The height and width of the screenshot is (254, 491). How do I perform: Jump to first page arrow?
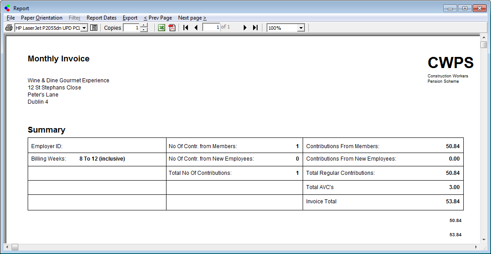pyautogui.click(x=186, y=28)
